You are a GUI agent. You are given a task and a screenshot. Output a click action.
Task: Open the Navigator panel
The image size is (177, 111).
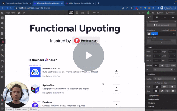(x=2, y=28)
